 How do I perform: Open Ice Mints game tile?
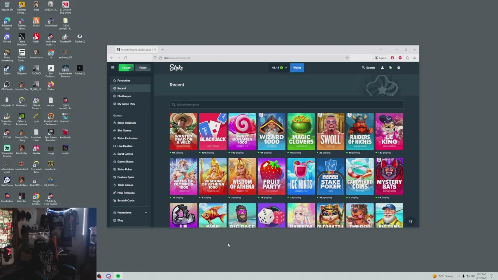[301, 177]
